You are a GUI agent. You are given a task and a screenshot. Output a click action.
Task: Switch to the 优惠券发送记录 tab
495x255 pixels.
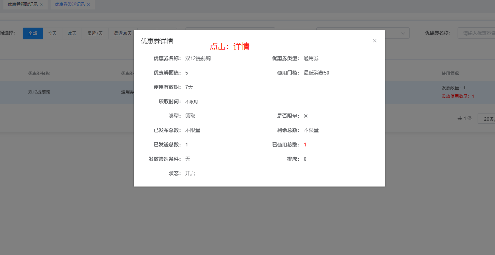(x=70, y=5)
